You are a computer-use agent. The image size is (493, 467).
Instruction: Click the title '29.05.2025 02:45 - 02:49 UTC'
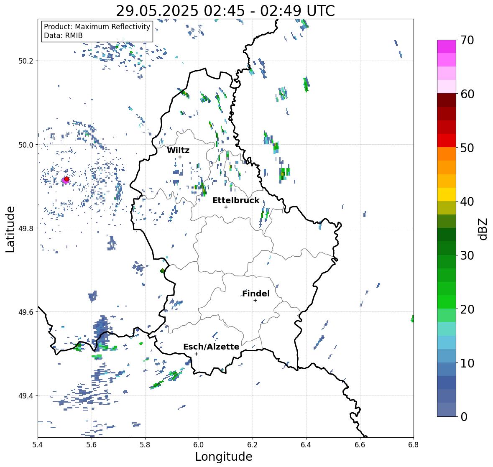click(225, 11)
